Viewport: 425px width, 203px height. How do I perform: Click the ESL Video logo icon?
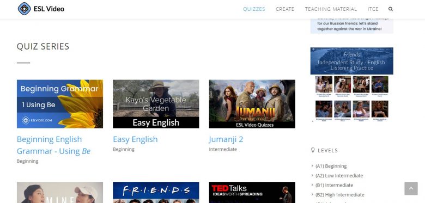tap(24, 9)
